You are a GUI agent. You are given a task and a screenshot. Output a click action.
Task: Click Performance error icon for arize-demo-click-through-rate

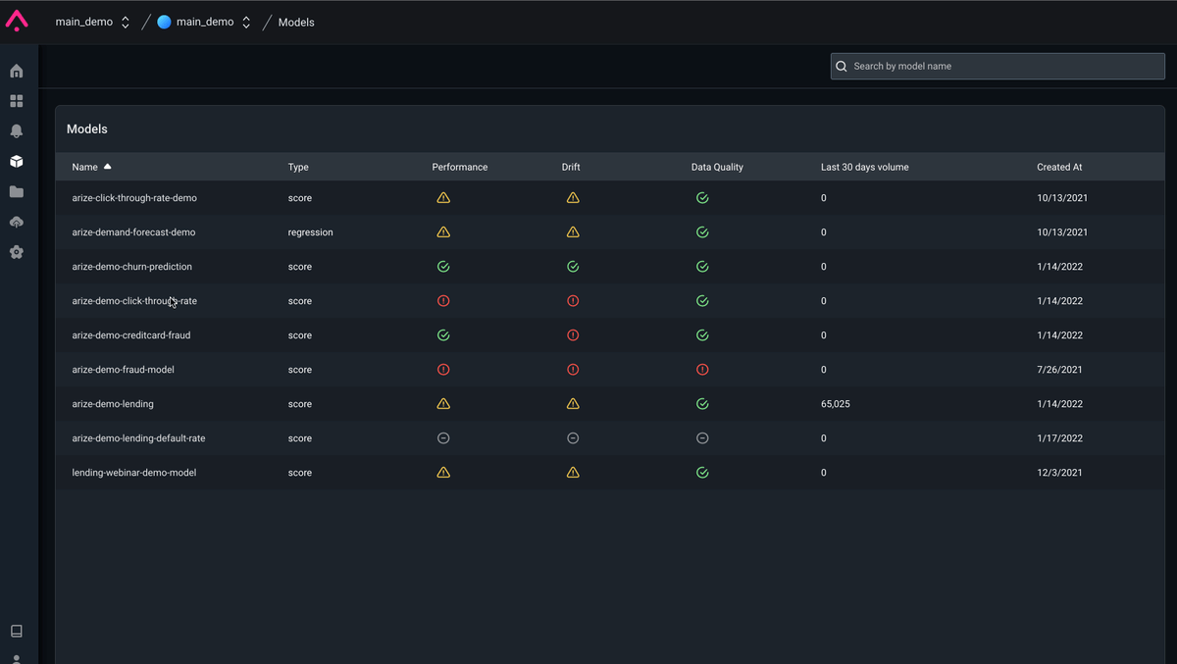(443, 301)
